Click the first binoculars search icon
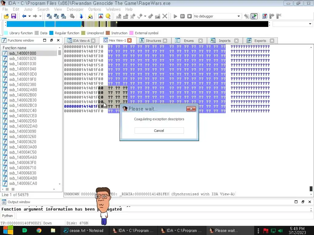The height and width of the screenshot is (235, 314). click(x=49, y=16)
